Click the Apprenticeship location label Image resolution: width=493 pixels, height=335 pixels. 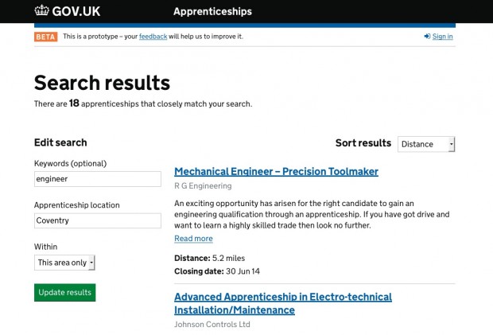click(76, 205)
